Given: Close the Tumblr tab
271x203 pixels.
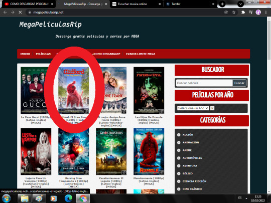Looking at the screenshot, I should 213,4.
